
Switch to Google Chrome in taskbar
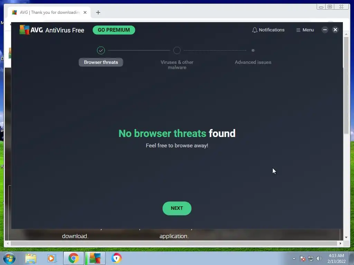click(73, 258)
